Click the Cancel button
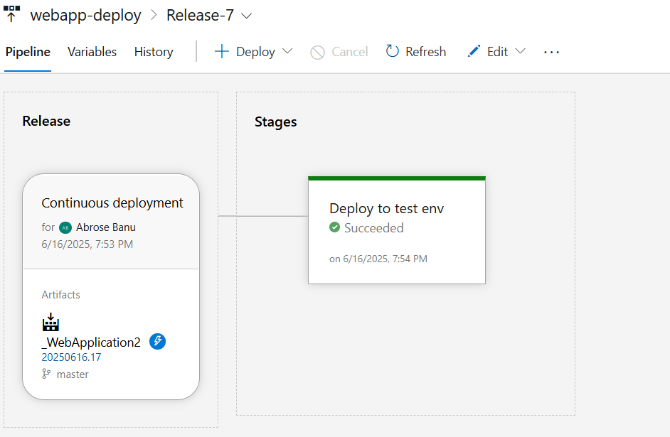The image size is (670, 437). (339, 52)
